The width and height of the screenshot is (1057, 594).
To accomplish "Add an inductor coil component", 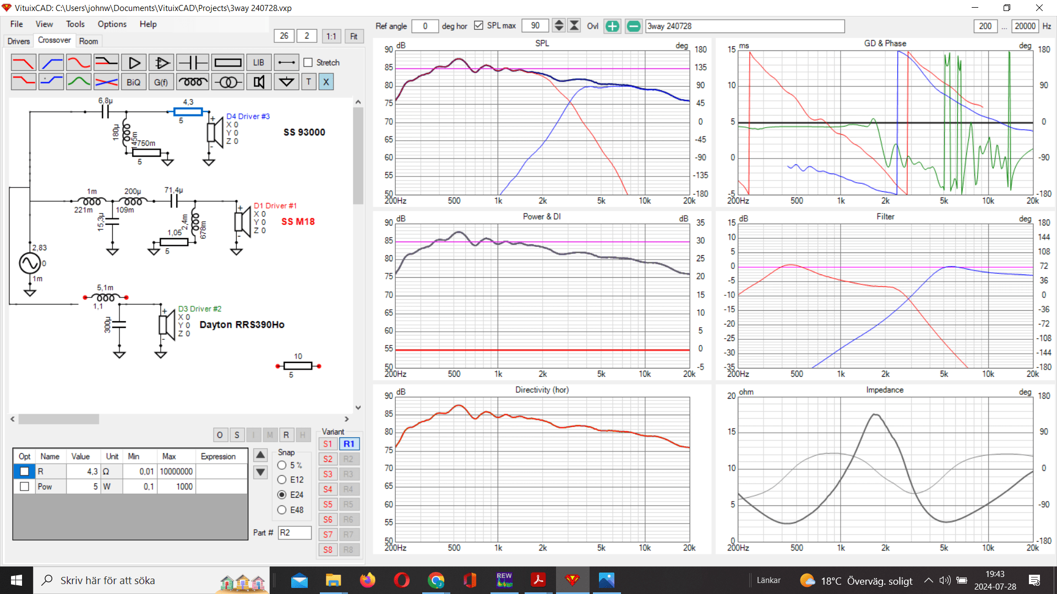I will coord(193,82).
